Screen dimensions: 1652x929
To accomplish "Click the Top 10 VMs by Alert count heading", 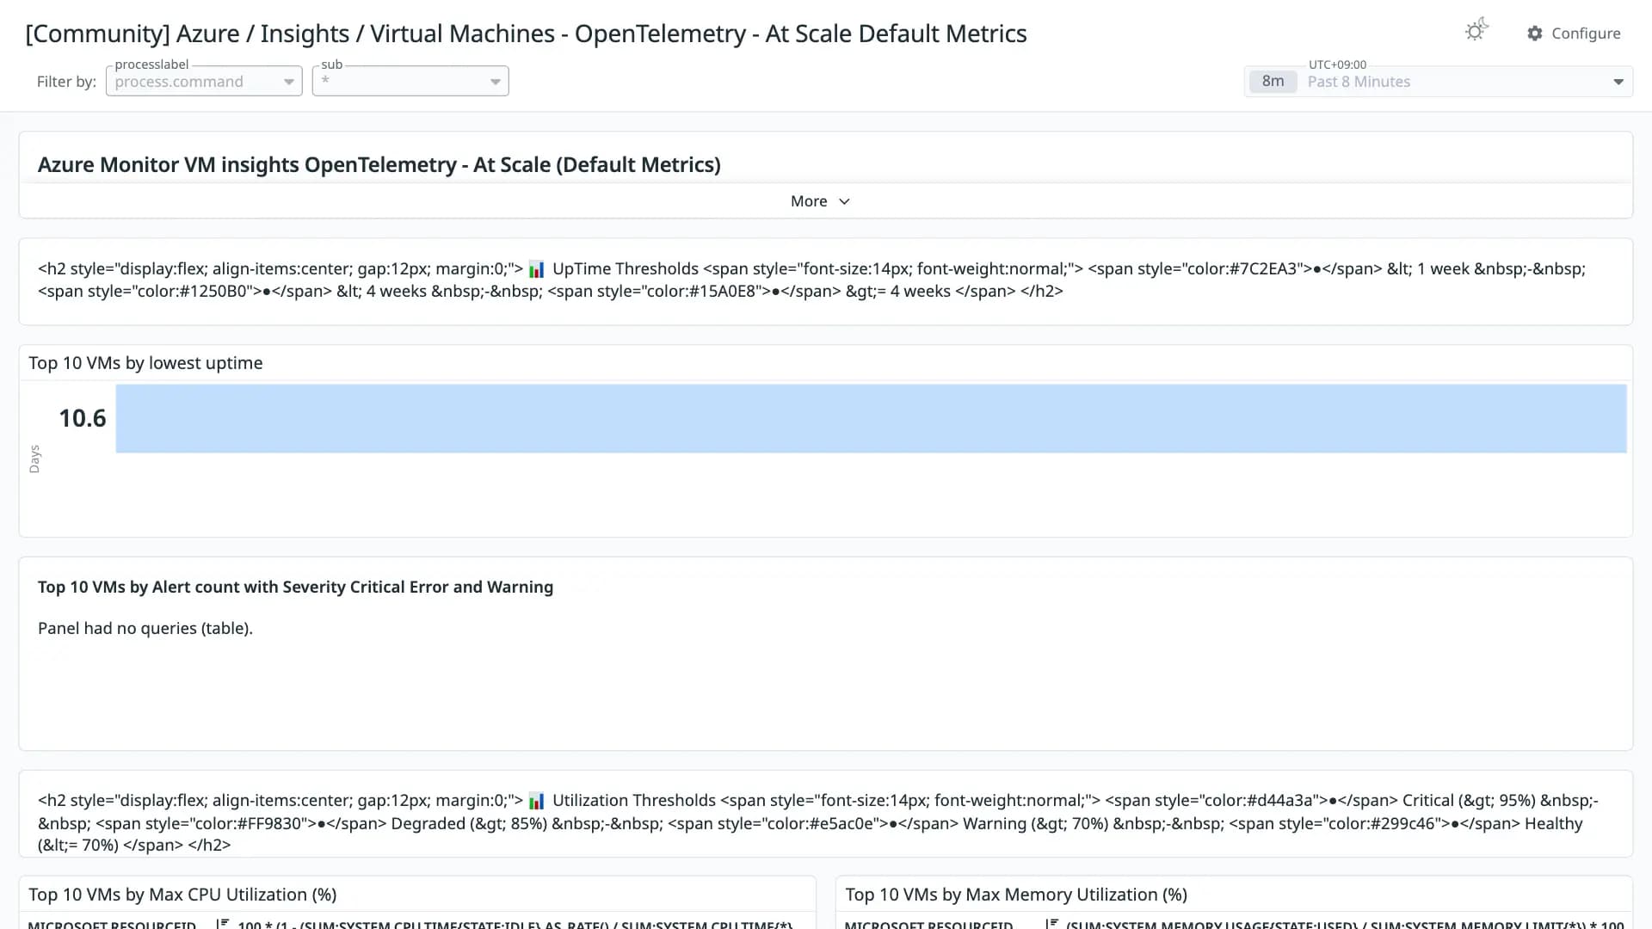I will 295,587.
